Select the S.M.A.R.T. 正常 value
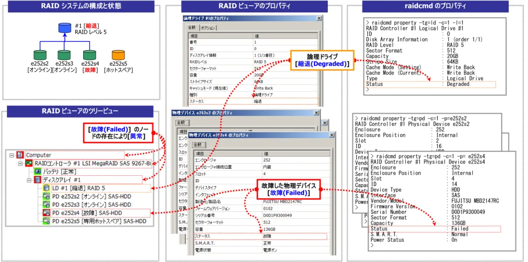 [x=267, y=243]
